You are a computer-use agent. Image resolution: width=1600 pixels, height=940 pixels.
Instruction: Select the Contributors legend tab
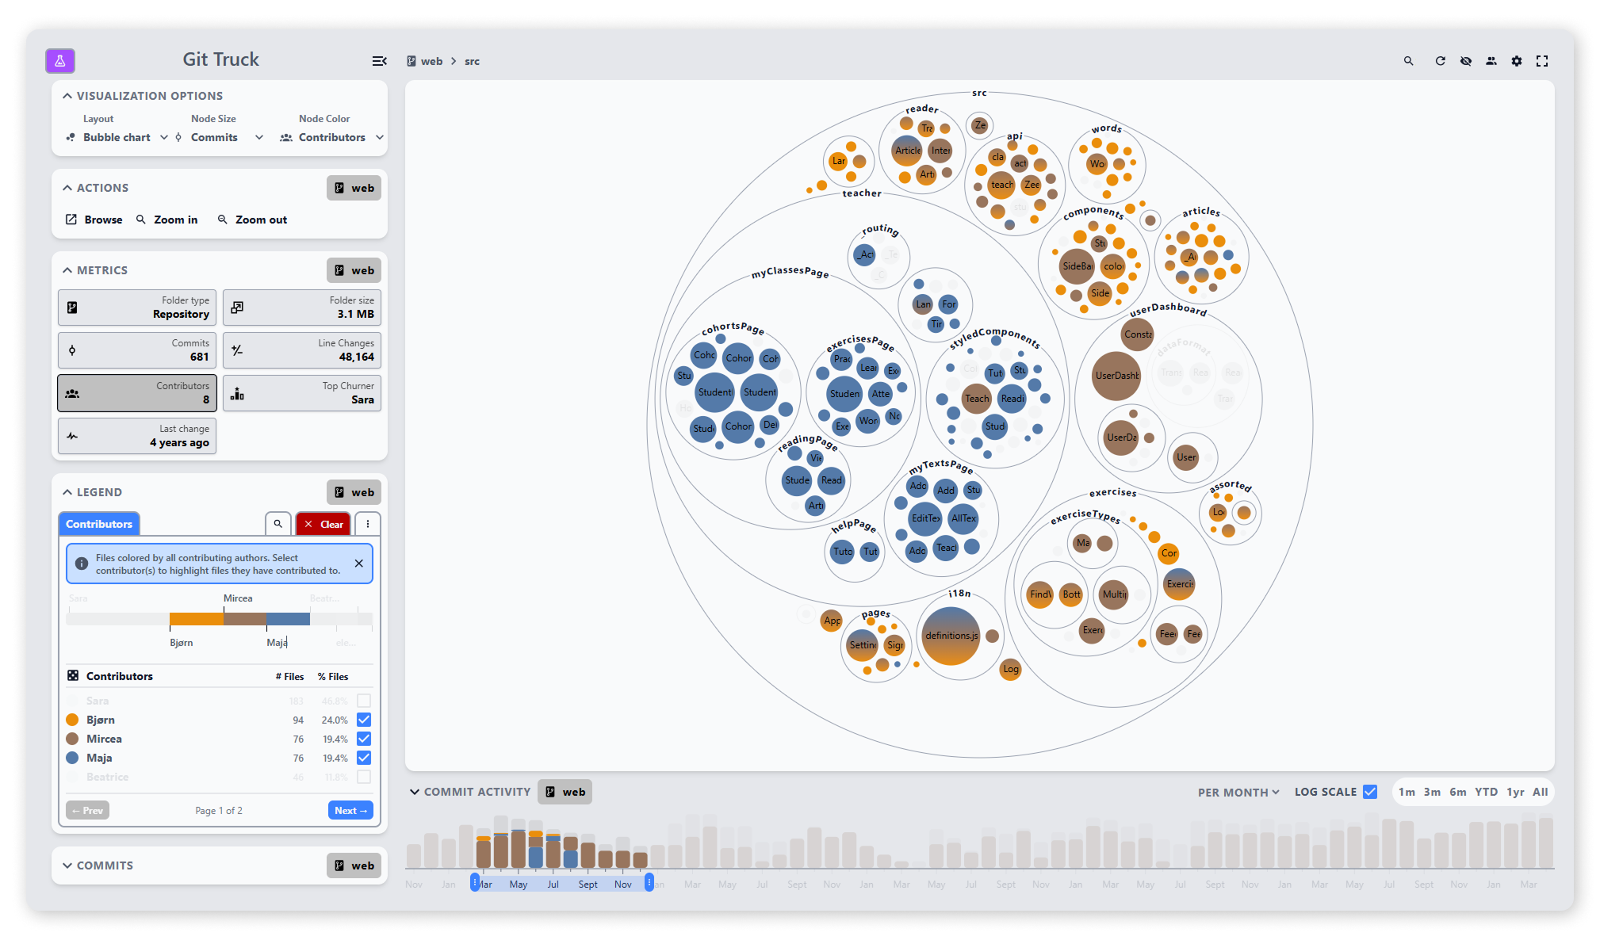[99, 524]
